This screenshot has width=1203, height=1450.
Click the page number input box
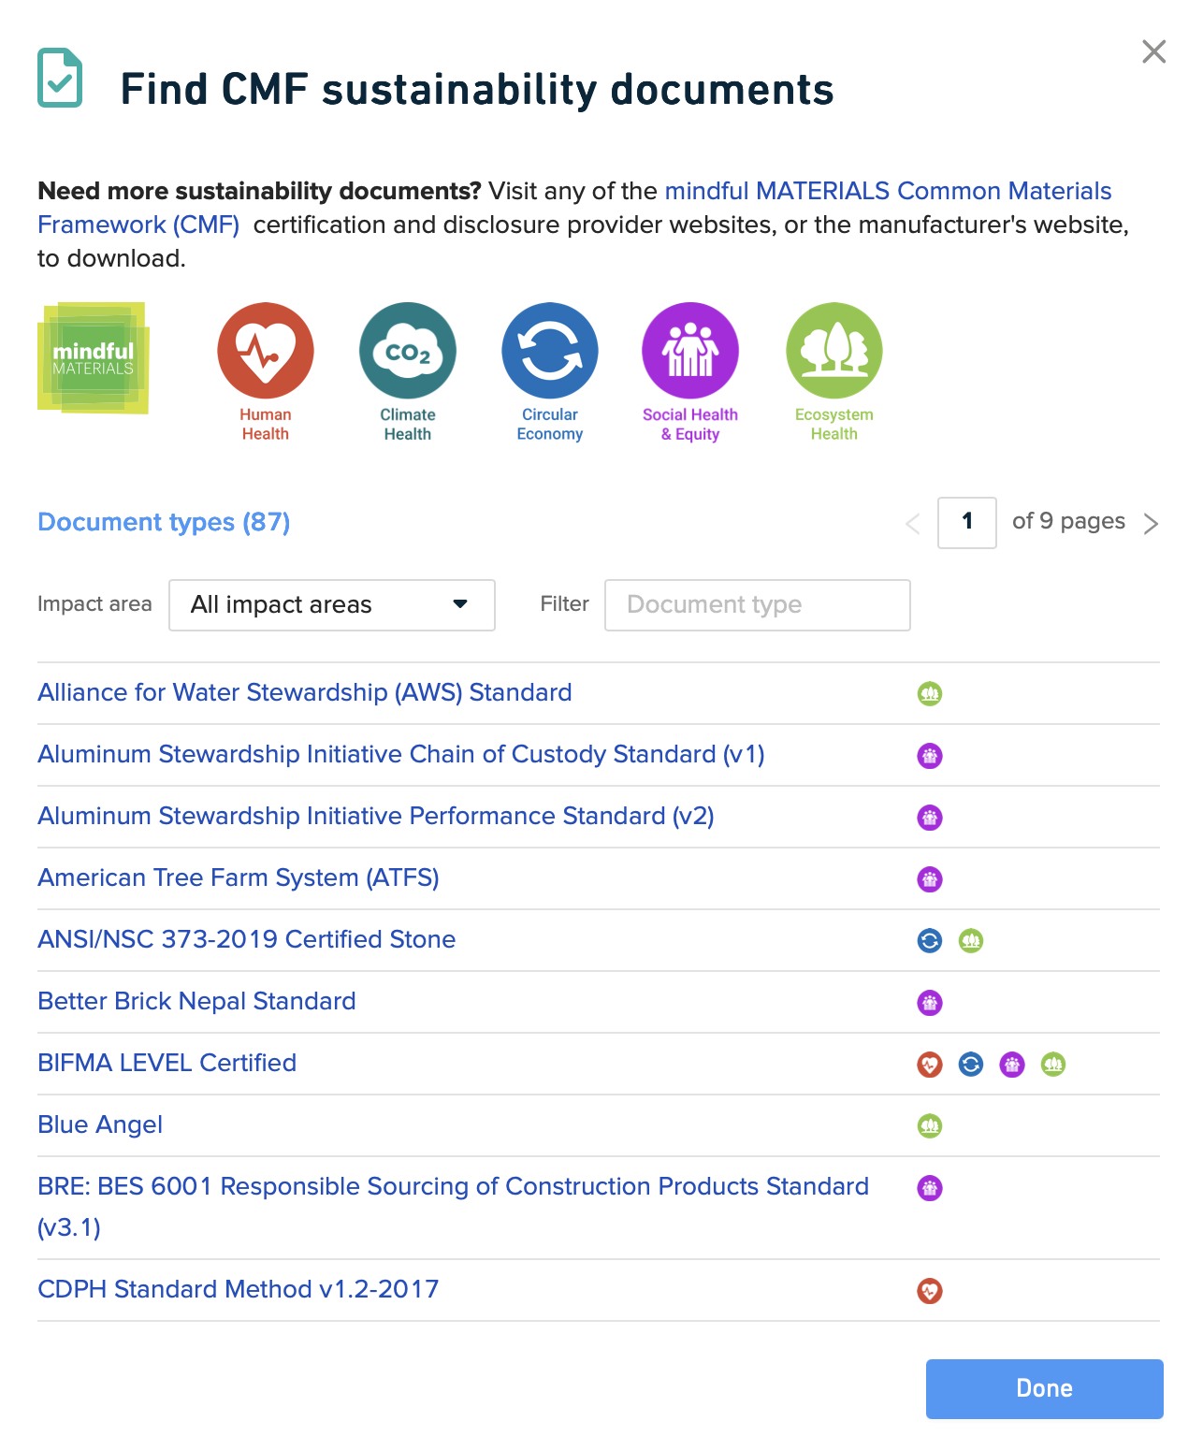pyautogui.click(x=967, y=522)
